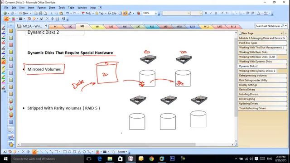Open the Rotate dropdown menu
The width and height of the screenshot is (290, 163).
(122, 152)
